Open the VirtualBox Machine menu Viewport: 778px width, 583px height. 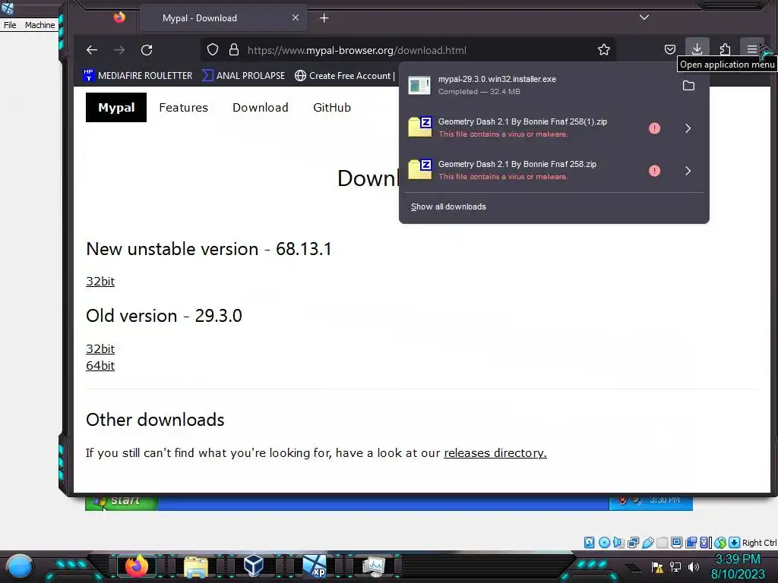(x=40, y=25)
